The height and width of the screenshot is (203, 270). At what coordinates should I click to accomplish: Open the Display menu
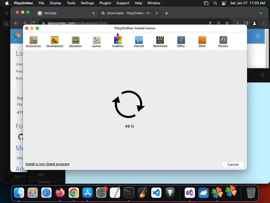[55, 3]
